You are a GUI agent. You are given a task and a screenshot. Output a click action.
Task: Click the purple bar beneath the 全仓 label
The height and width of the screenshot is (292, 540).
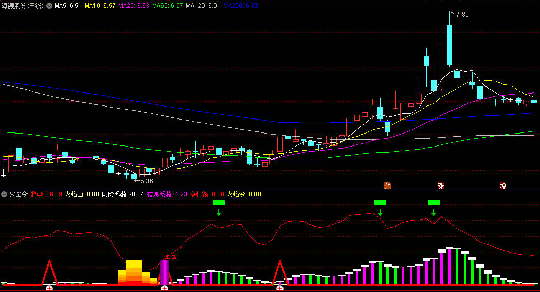165,272
